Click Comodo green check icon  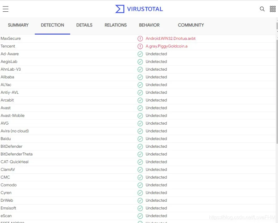pyautogui.click(x=140, y=185)
